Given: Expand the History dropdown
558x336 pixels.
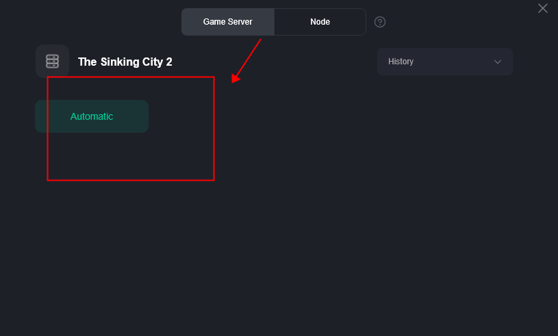Looking at the screenshot, I should tap(445, 62).
